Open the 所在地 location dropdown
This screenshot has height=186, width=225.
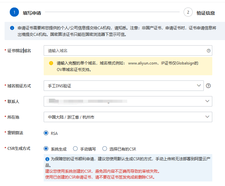[128, 117]
